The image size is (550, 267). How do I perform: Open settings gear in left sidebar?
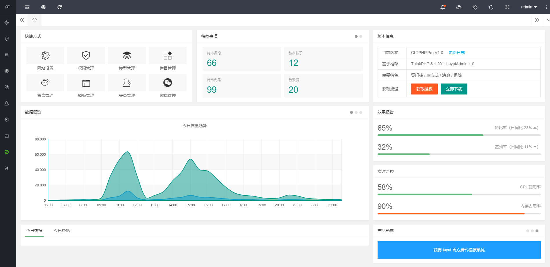(7, 23)
